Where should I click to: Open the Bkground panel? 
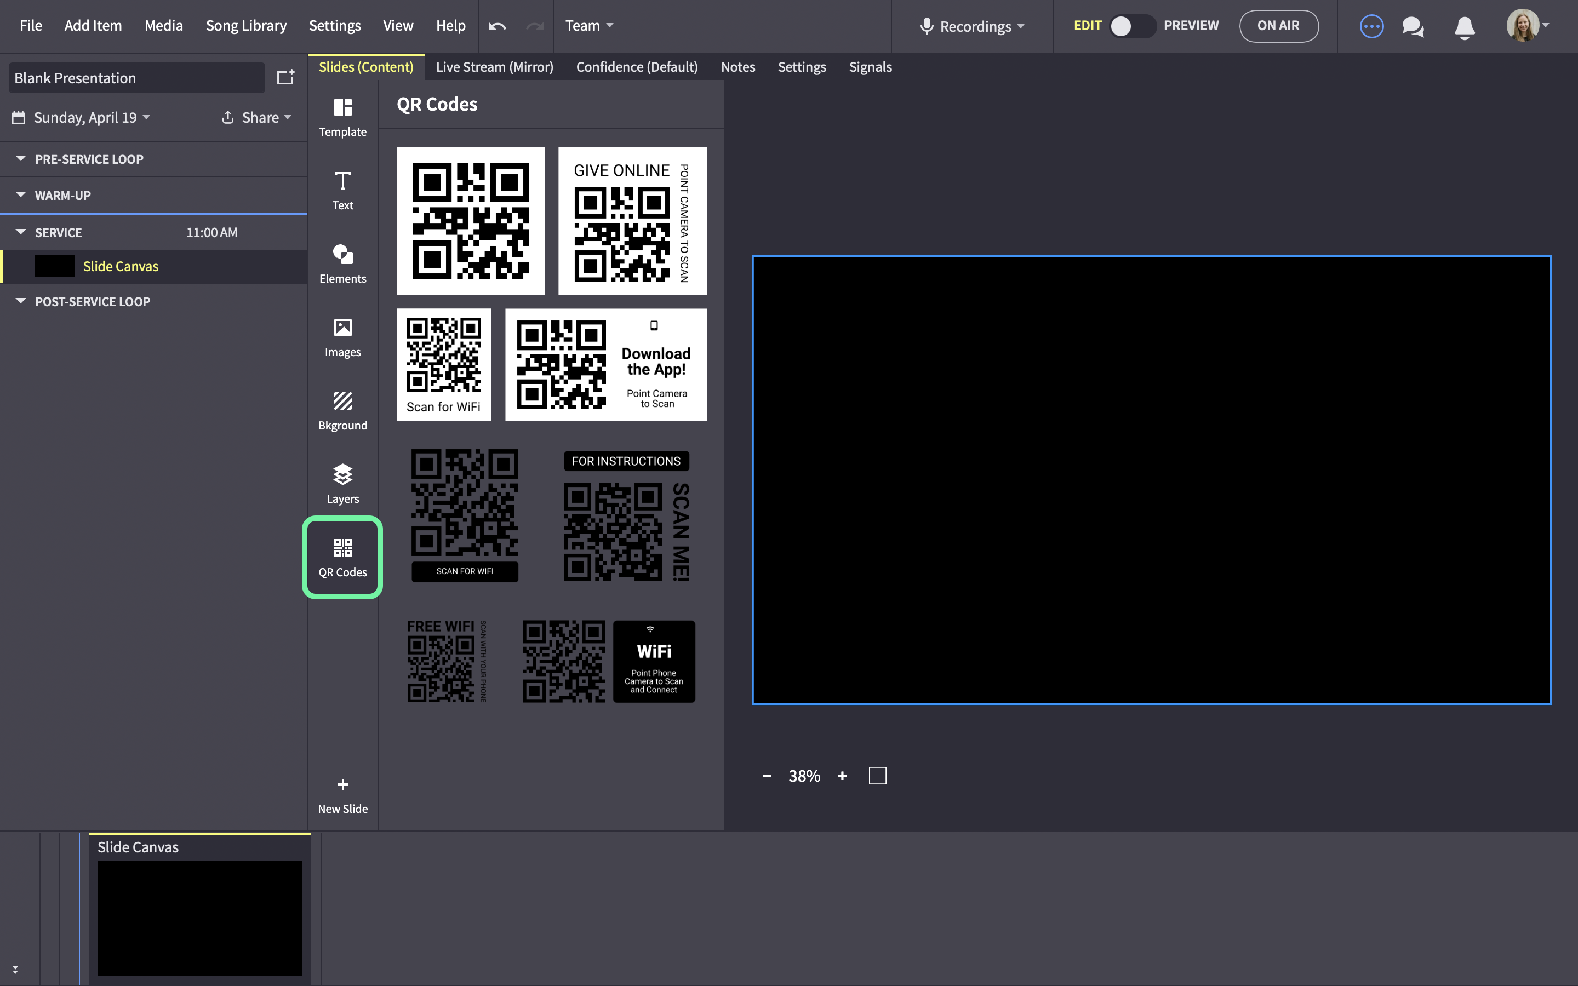[342, 411]
